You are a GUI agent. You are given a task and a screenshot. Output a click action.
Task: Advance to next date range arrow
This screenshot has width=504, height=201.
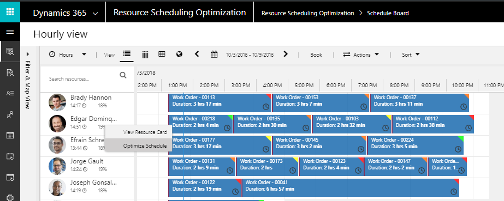[x=286, y=54]
